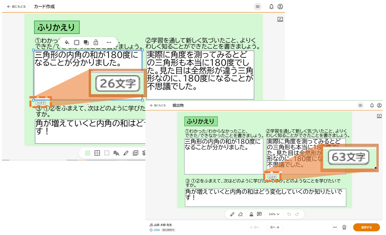Select the fill bucket tool in floating toolbar
The width and height of the screenshot is (386, 235).
pyautogui.click(x=67, y=43)
